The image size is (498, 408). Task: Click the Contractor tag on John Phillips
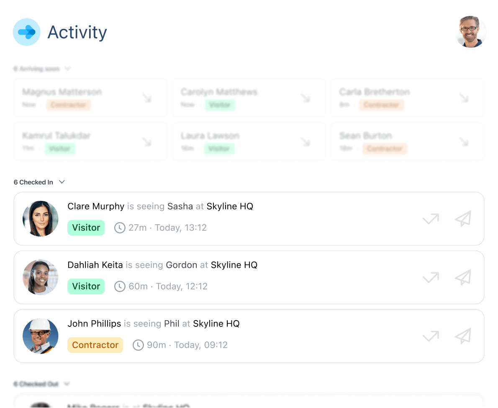[95, 345]
